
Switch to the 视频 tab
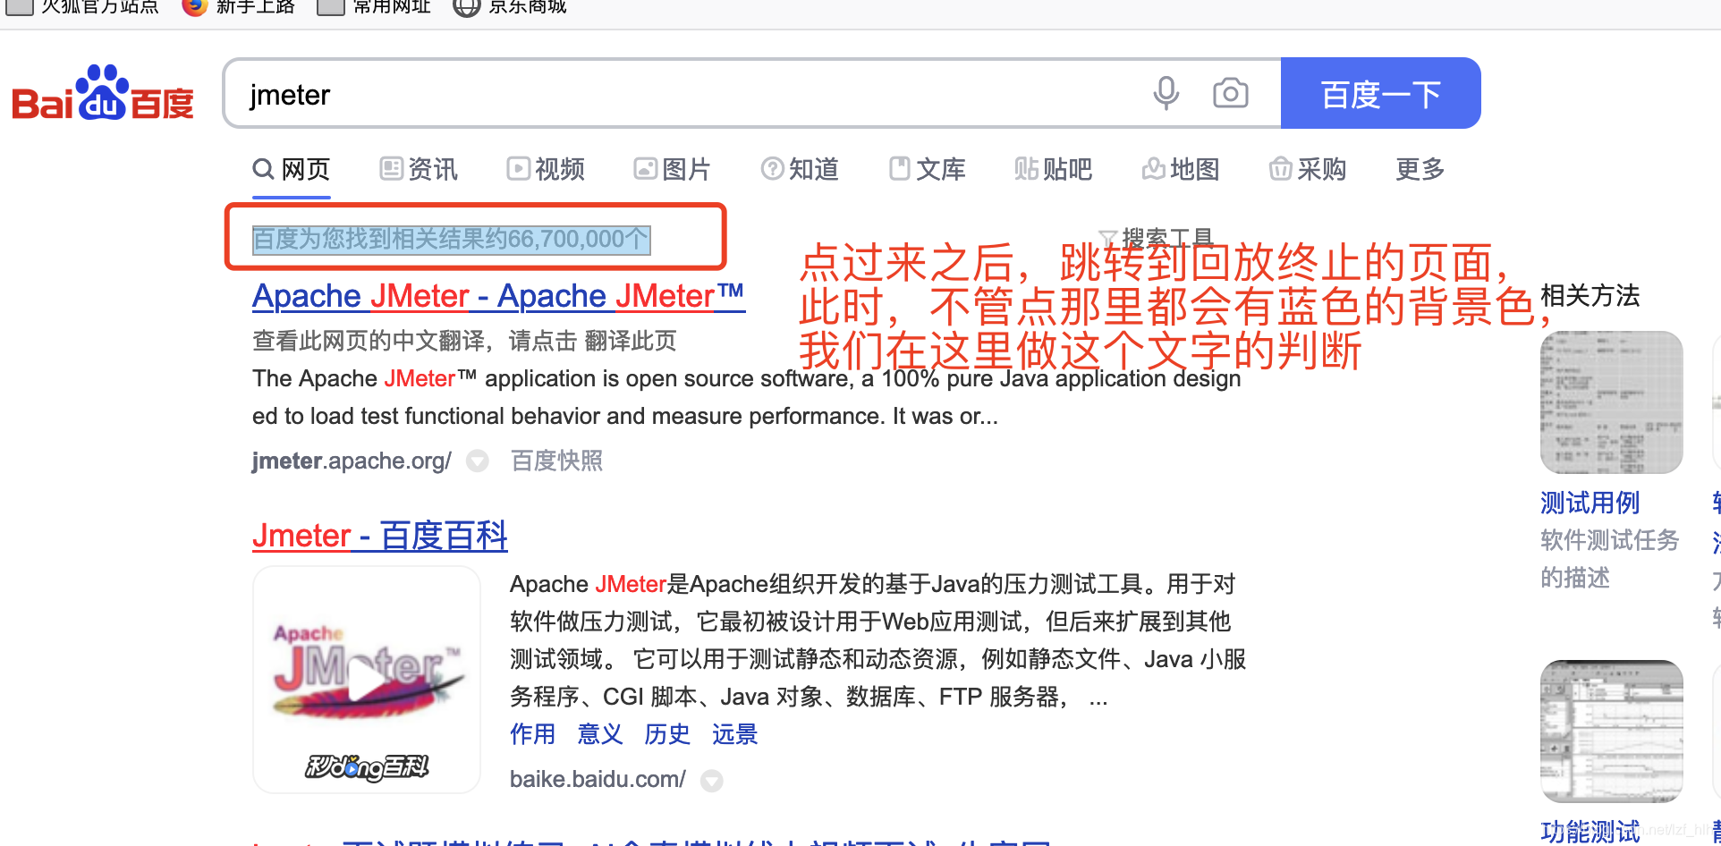tap(546, 168)
